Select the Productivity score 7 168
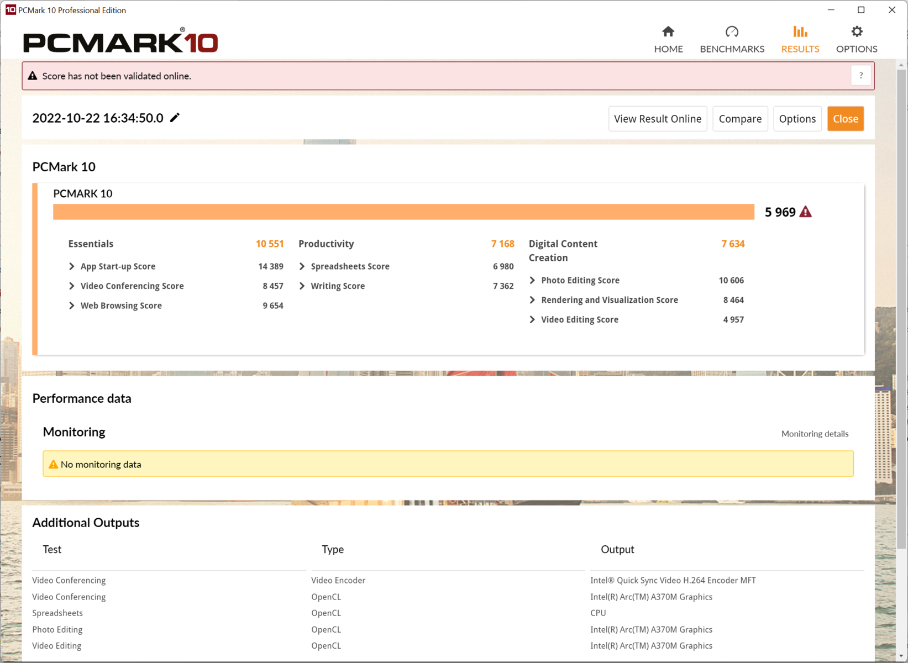This screenshot has height=663, width=908. pyautogui.click(x=502, y=244)
